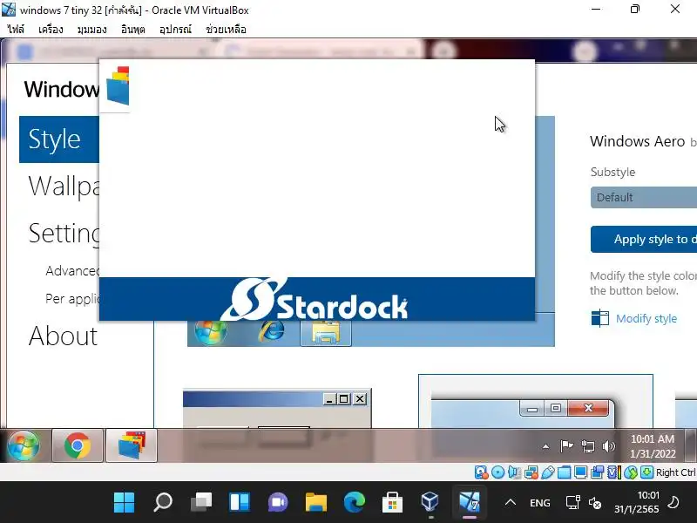
Task: Click the icon beside Modify style
Action: pos(600,318)
